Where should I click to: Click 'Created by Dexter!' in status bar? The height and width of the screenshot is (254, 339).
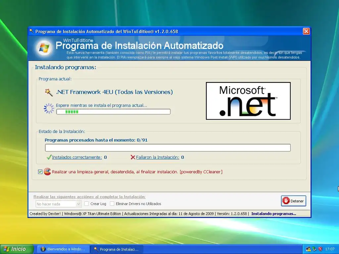45,214
